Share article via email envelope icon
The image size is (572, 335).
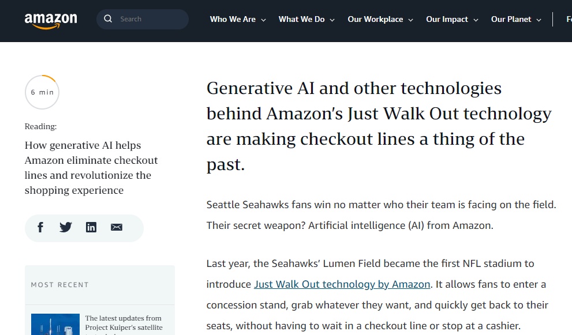click(x=117, y=227)
